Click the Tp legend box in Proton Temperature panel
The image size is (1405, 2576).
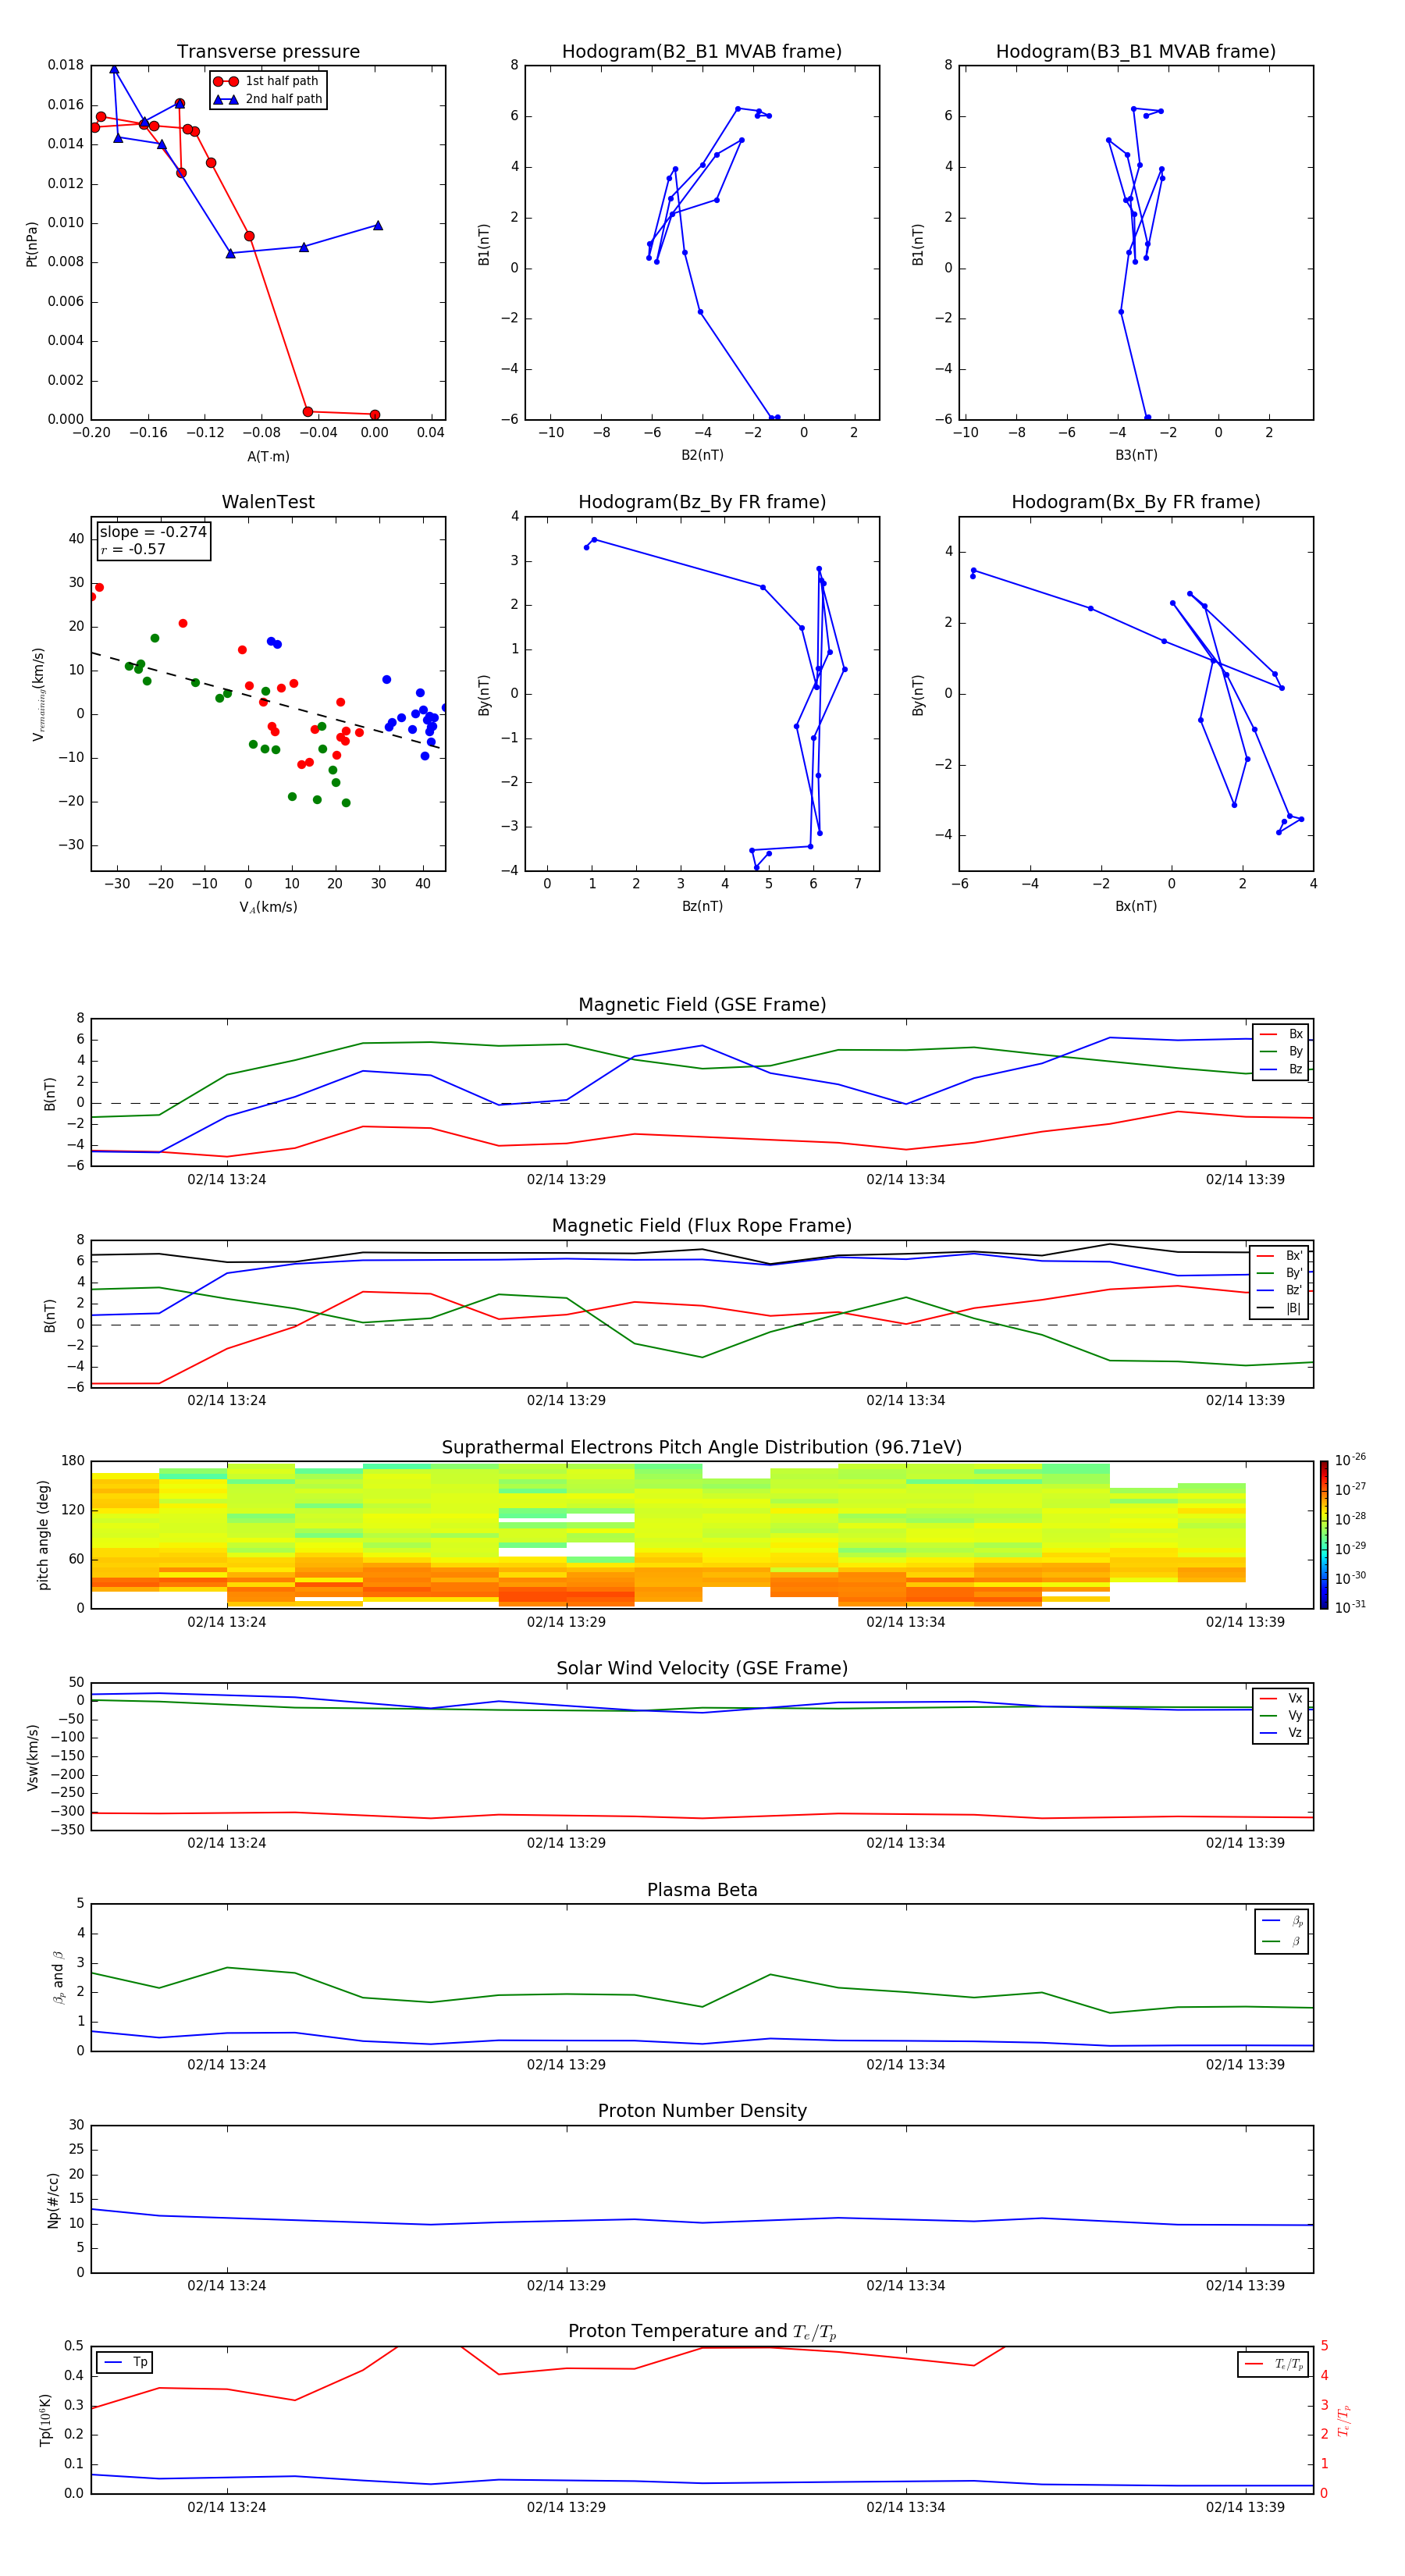tap(125, 2362)
